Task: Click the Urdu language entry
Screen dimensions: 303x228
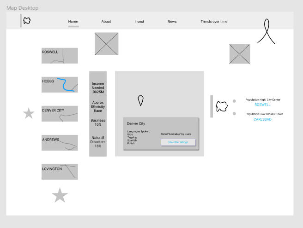Action: point(130,134)
